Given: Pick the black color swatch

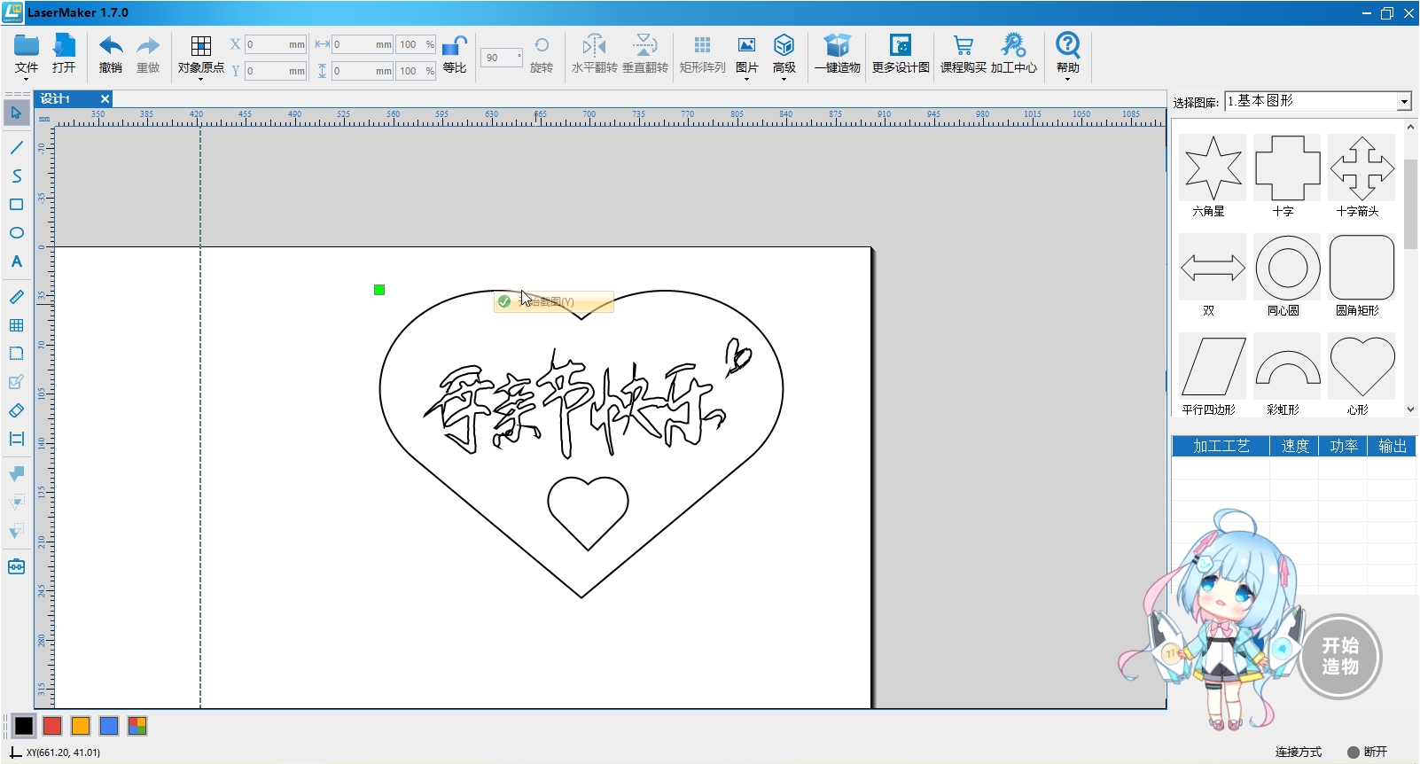Looking at the screenshot, I should pyautogui.click(x=24, y=726).
